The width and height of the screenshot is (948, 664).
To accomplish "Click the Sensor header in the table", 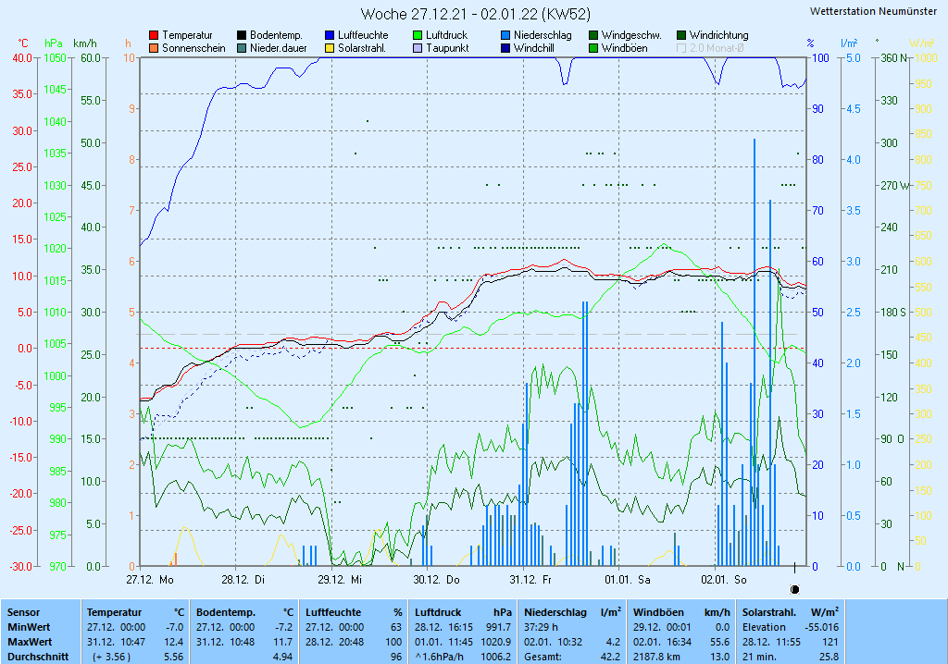I will pyautogui.click(x=23, y=612).
